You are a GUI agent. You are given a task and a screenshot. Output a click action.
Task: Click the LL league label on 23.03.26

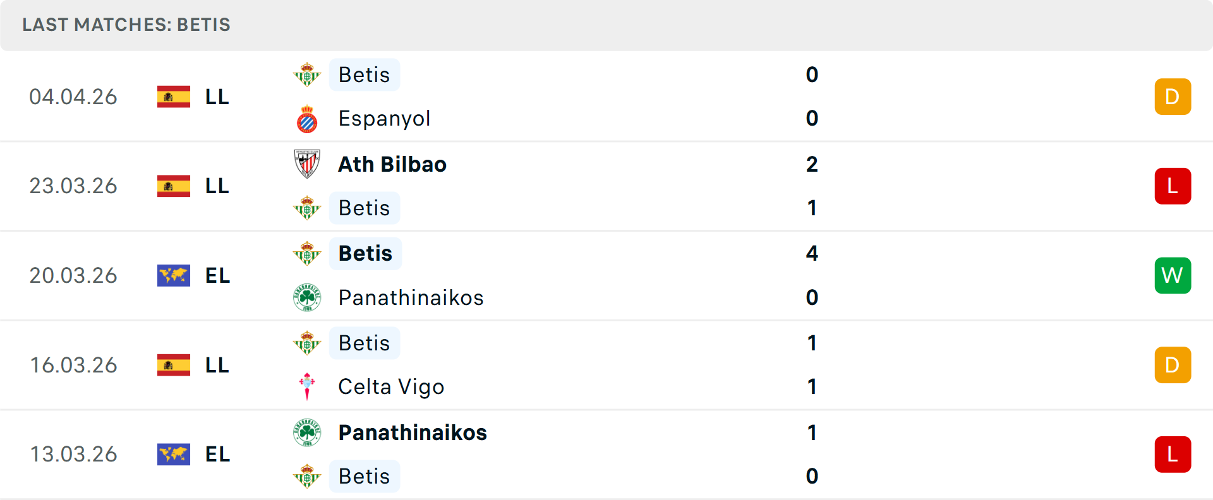pyautogui.click(x=217, y=186)
